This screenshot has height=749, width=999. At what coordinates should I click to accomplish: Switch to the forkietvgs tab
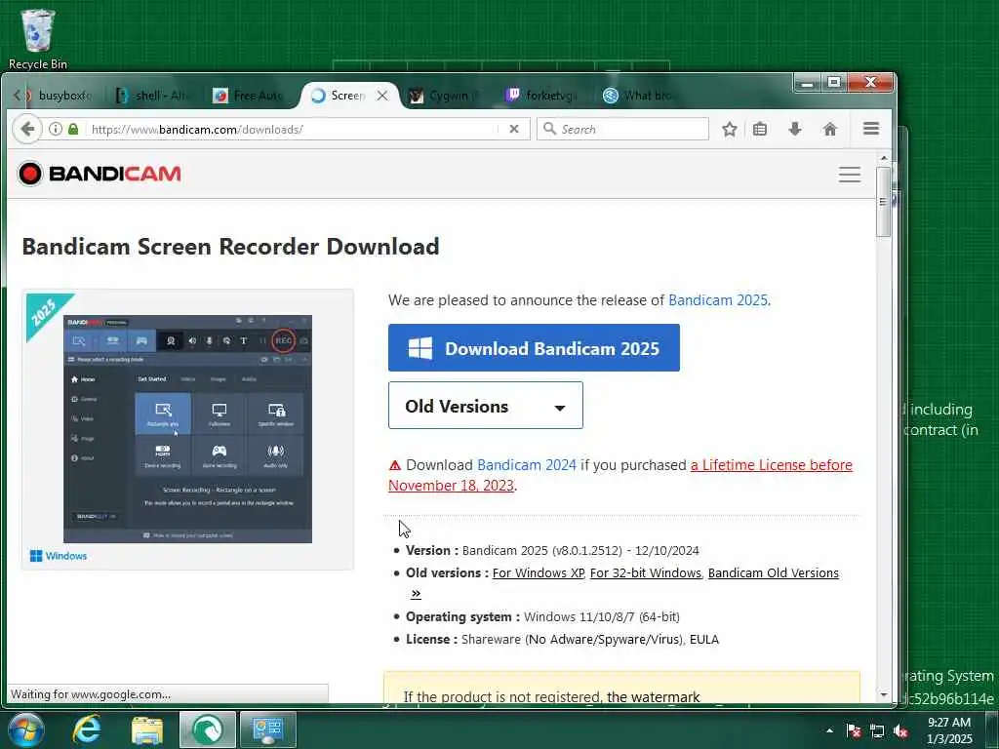click(x=541, y=96)
